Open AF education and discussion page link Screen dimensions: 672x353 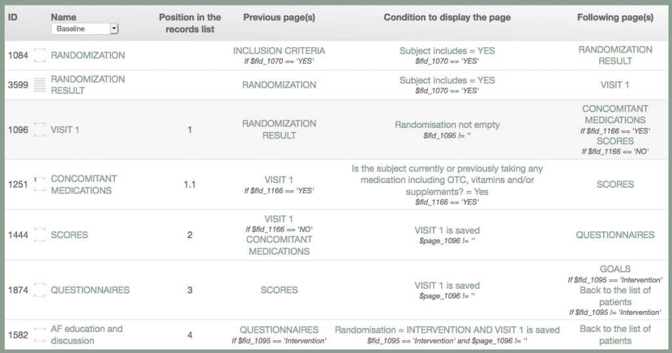point(87,335)
